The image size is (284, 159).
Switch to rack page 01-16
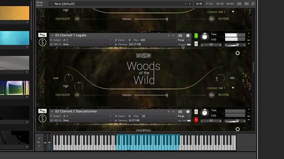[x=199, y=4]
